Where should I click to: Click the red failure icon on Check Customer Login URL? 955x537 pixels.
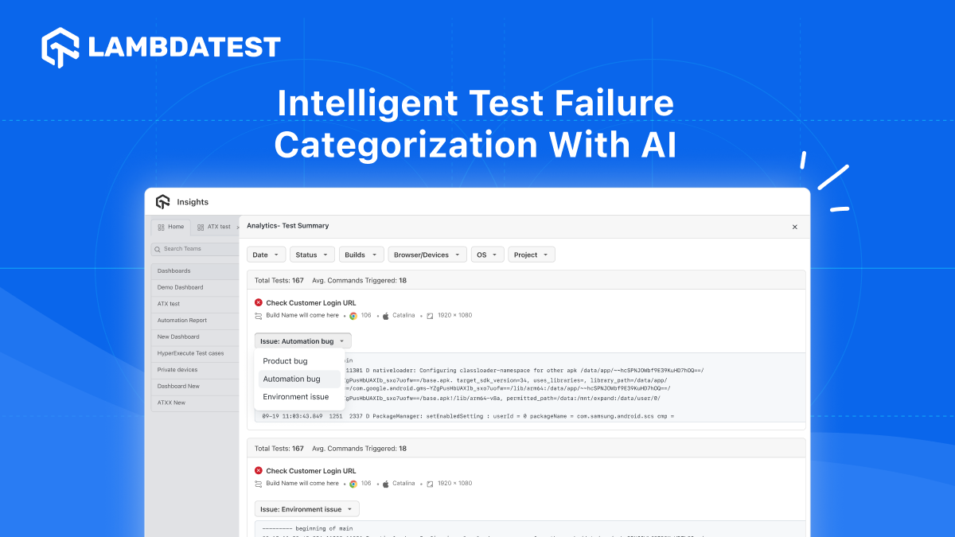pos(258,302)
